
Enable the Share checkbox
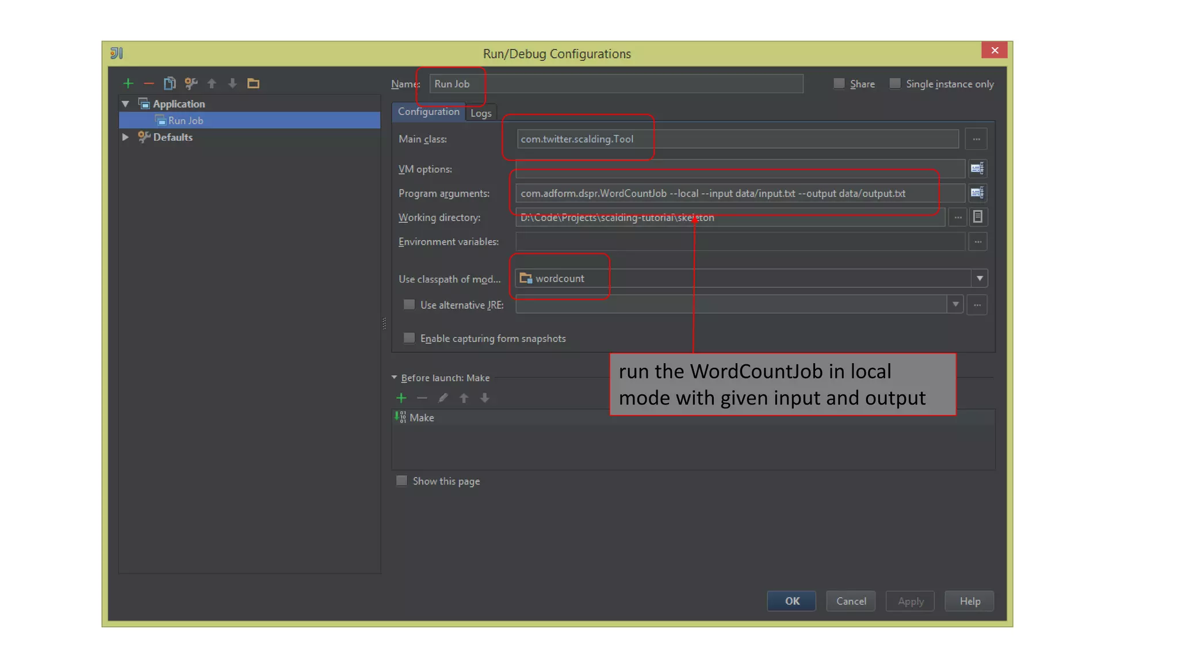[x=839, y=84]
